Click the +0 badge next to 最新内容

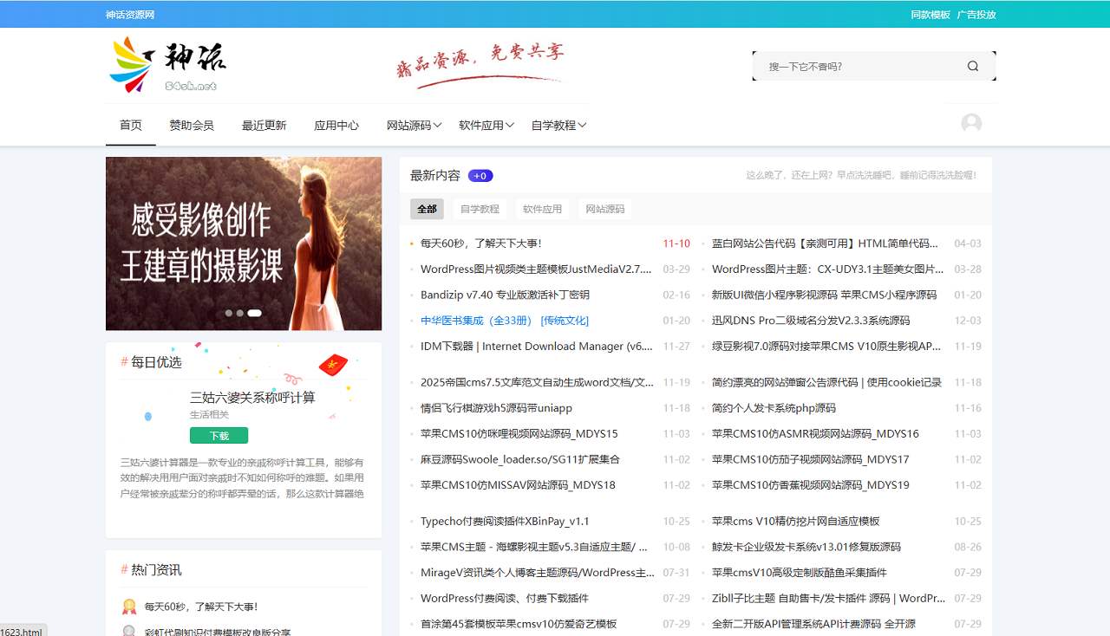pos(480,175)
